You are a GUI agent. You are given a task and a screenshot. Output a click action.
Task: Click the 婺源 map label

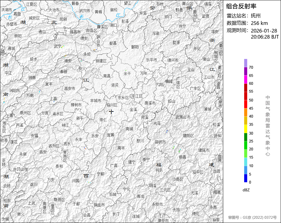click(x=176, y=43)
